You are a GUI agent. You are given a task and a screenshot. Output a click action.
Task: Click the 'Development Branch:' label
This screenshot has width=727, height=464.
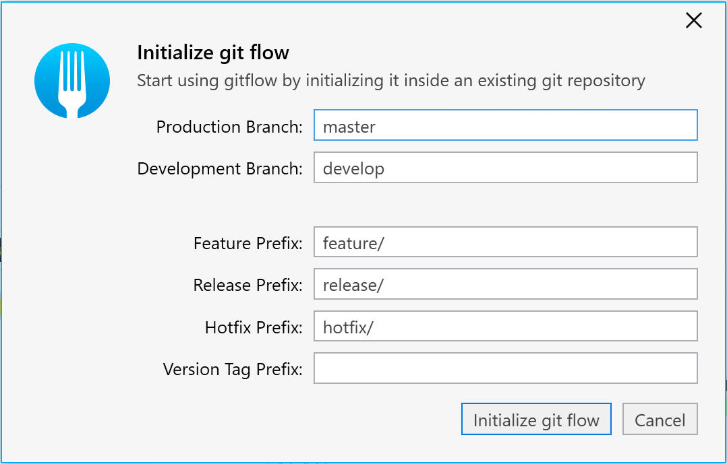[220, 169]
